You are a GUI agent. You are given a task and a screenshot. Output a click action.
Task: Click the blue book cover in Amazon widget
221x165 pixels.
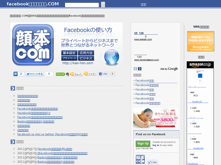(200, 76)
